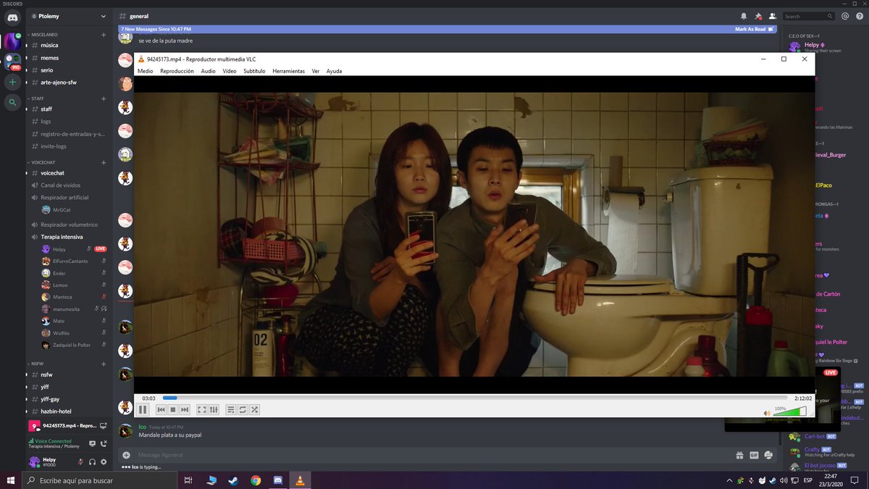This screenshot has width=869, height=489.
Task: Click the Discord Search field
Action: (808, 16)
